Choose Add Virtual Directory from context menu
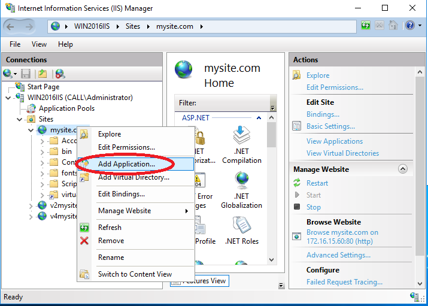 pyautogui.click(x=136, y=177)
